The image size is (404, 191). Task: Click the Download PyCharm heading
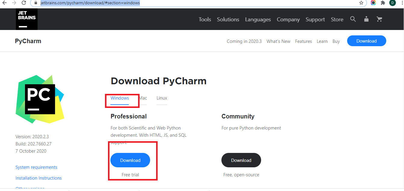(x=159, y=81)
